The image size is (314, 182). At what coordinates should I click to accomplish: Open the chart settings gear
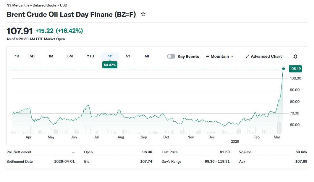pos(295,56)
